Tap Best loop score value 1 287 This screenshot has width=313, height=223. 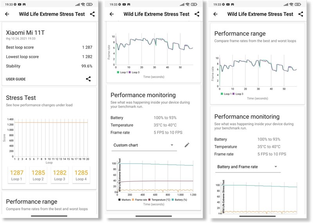tap(87, 47)
